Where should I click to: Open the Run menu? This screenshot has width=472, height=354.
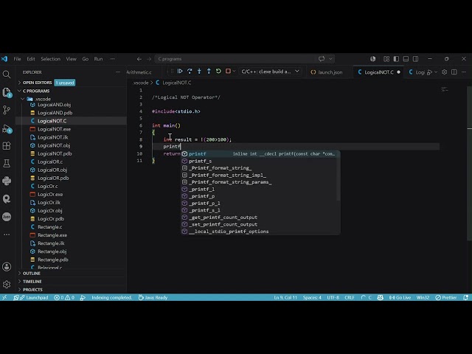[x=98, y=59]
